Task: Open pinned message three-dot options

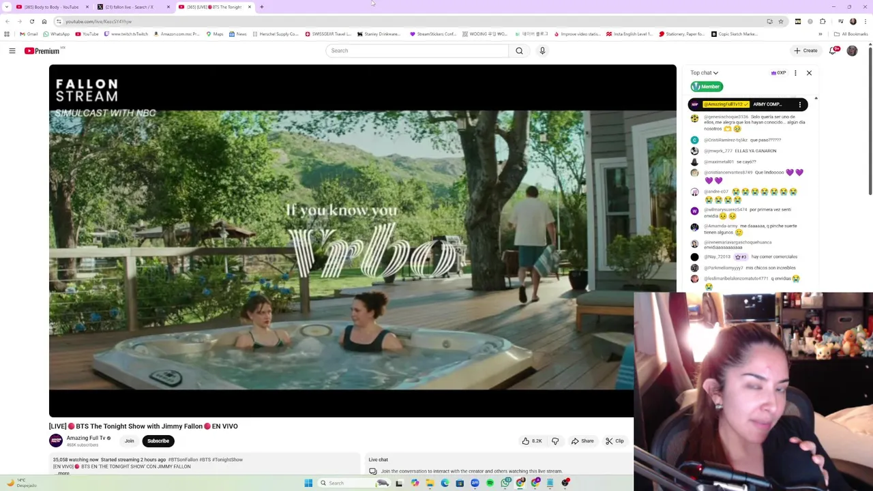Action: coord(800,104)
